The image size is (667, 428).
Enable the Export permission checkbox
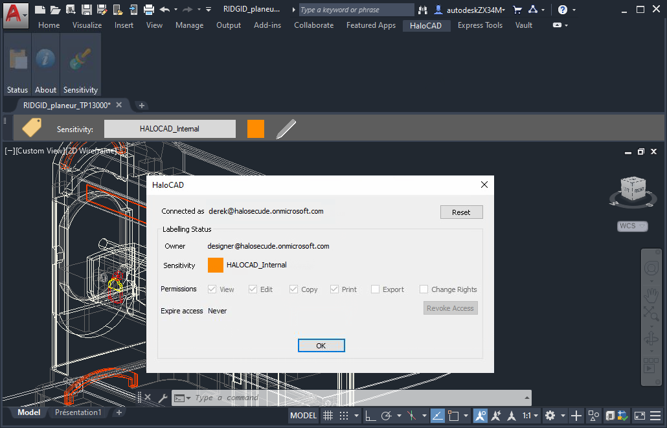[374, 289]
